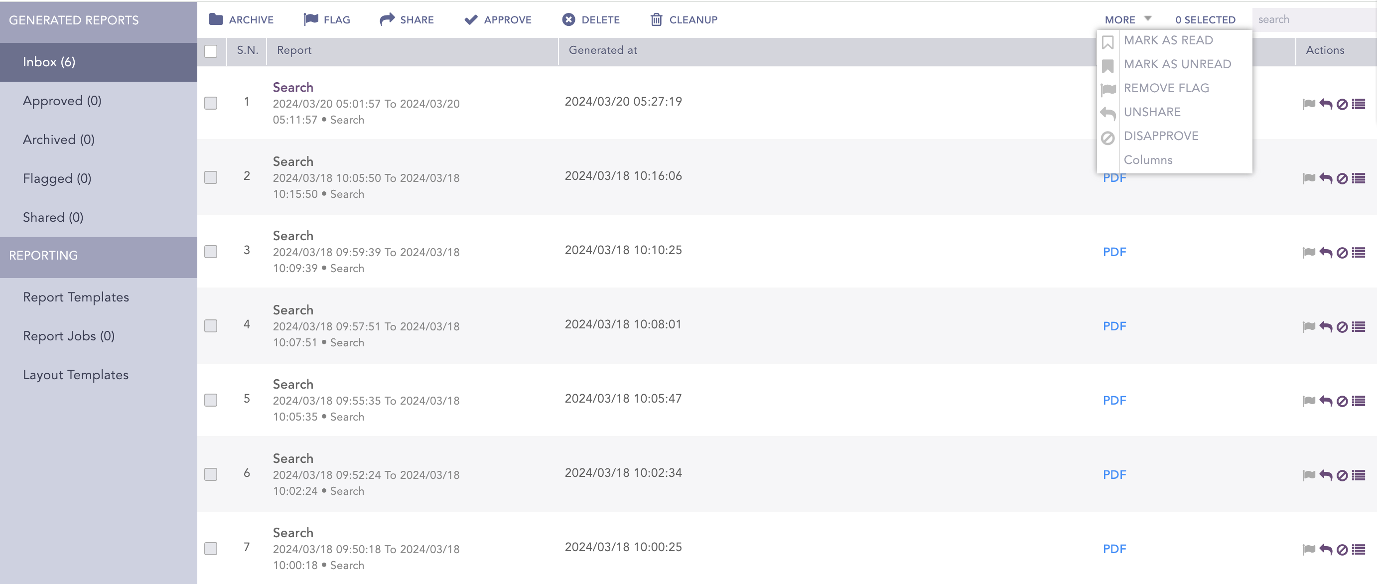Check the checkbox for report 1
The image size is (1377, 584).
coord(211,103)
